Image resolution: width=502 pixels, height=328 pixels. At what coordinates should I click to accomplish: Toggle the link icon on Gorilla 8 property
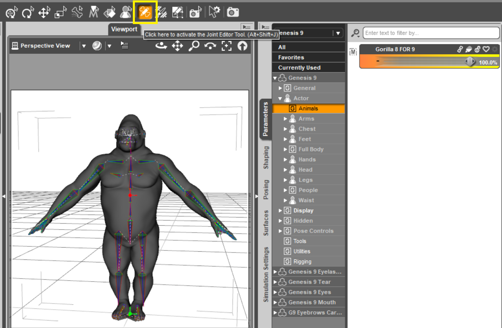coord(460,49)
